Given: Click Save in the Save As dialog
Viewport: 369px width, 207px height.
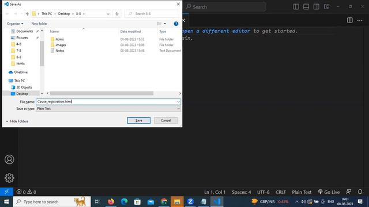Looking at the screenshot, I should click(138, 120).
